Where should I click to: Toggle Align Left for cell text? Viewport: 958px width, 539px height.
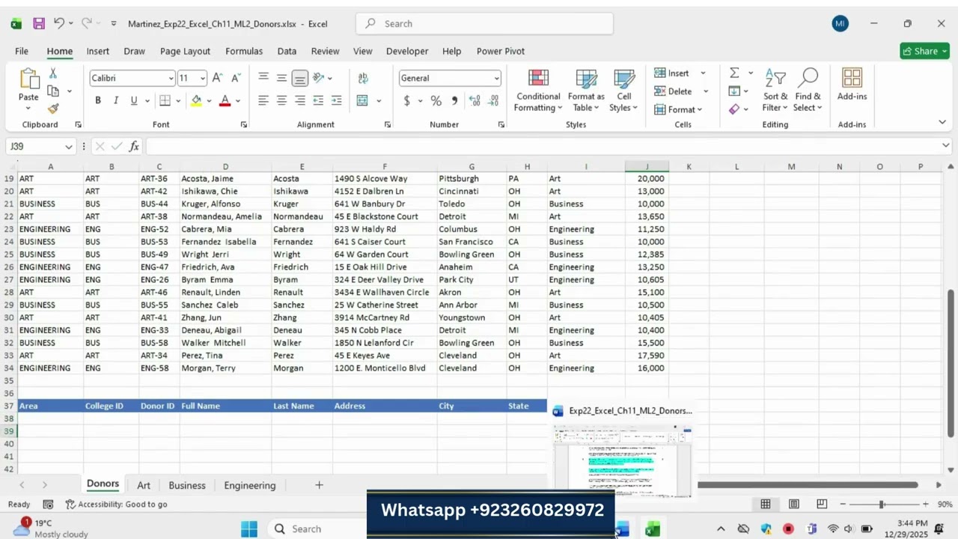(263, 100)
